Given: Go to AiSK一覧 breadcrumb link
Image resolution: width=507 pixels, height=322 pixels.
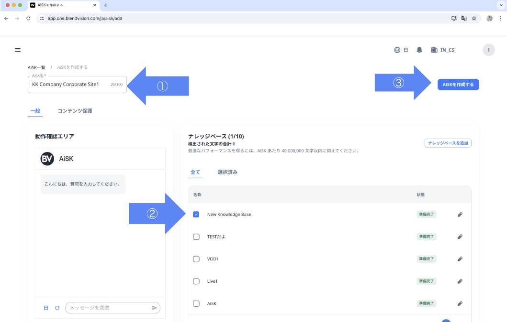Looking at the screenshot, I should point(36,67).
